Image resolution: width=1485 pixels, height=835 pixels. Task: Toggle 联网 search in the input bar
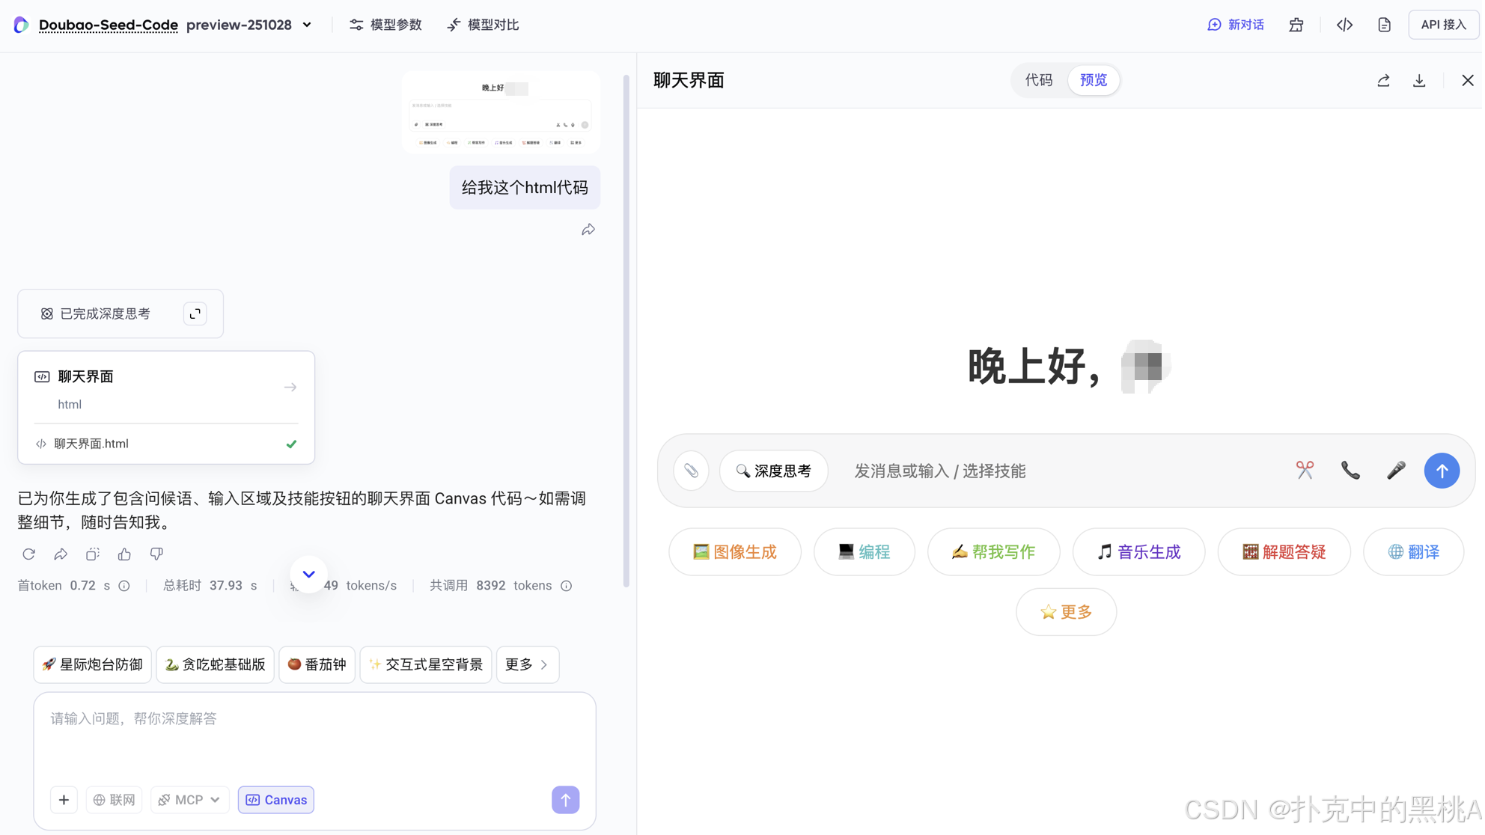[114, 799]
